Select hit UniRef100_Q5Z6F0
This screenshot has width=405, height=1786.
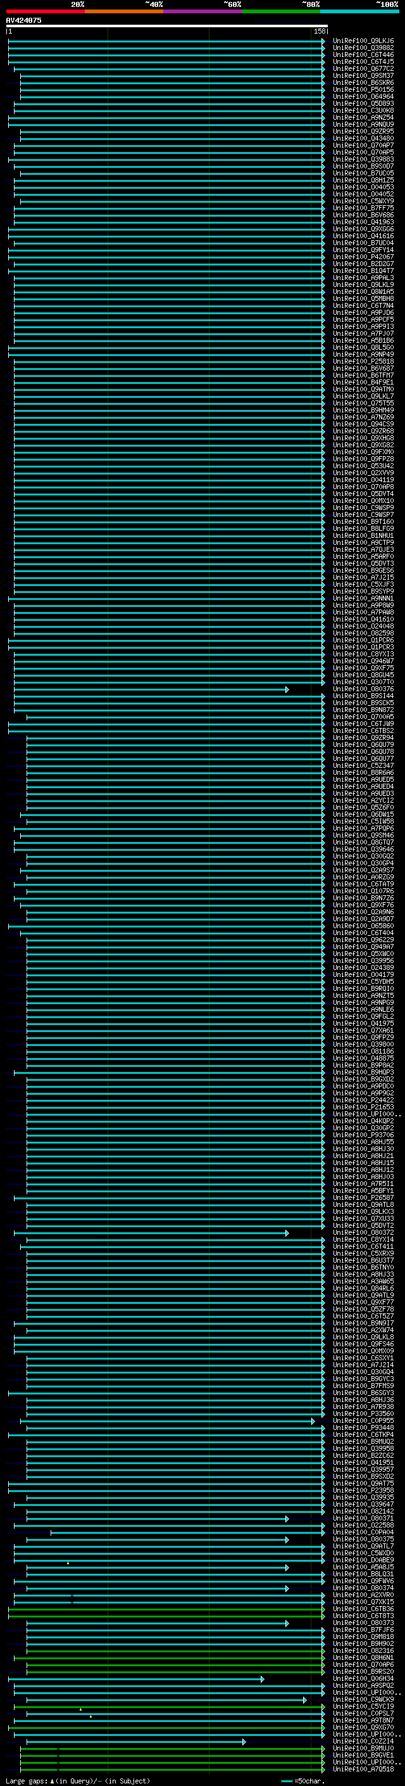point(363,807)
